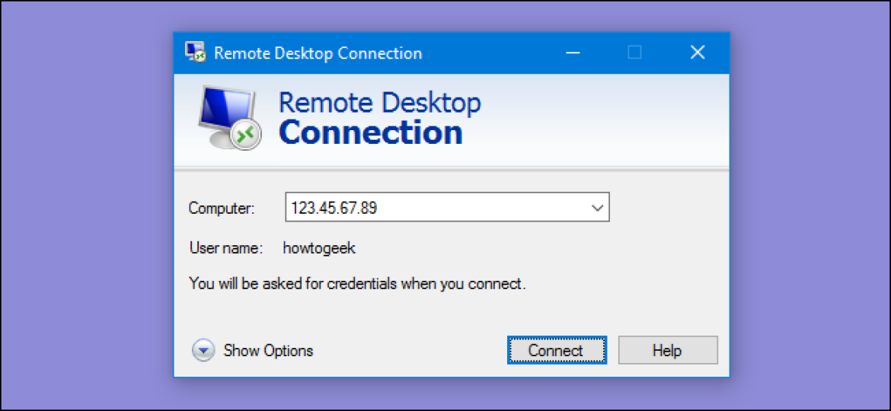Click the bold "Connection" banner word
The width and height of the screenshot is (891, 411).
[370, 132]
